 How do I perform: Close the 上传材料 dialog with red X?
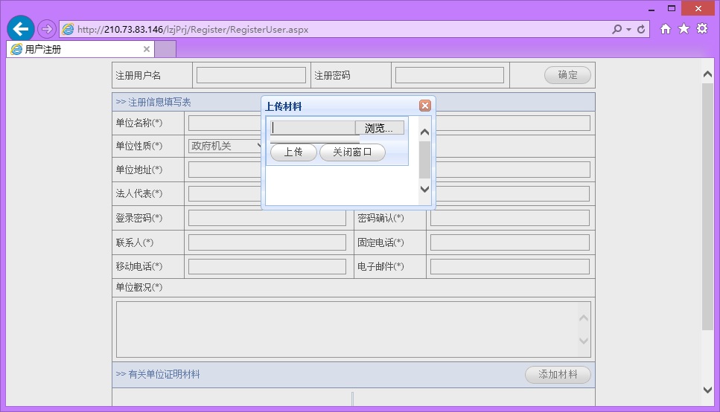tap(425, 106)
